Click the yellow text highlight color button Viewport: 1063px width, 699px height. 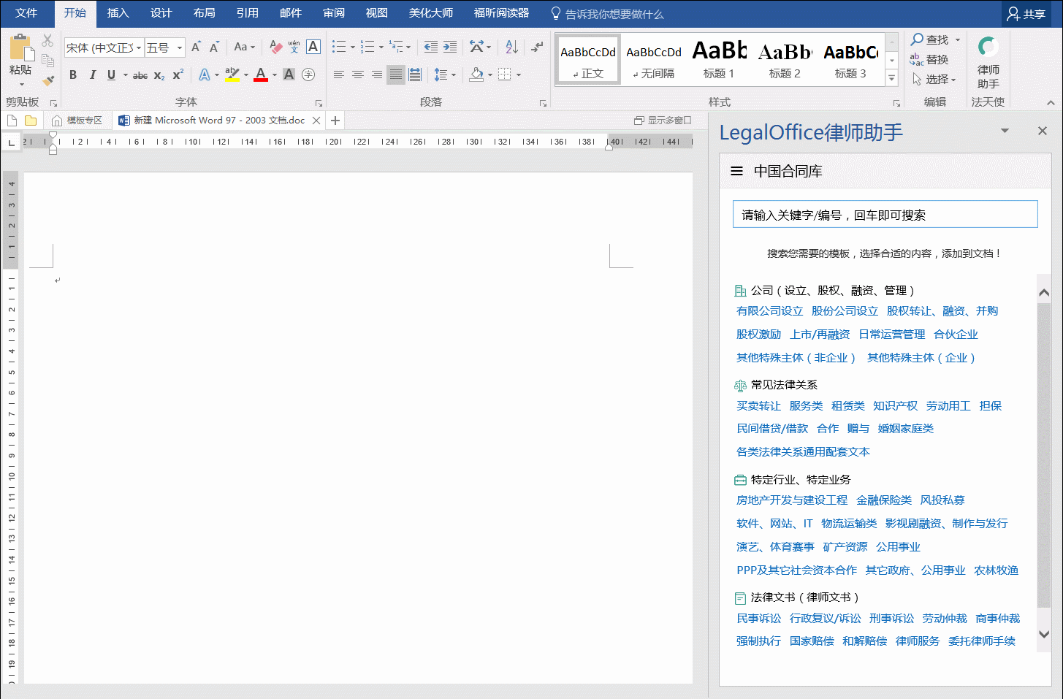[232, 75]
